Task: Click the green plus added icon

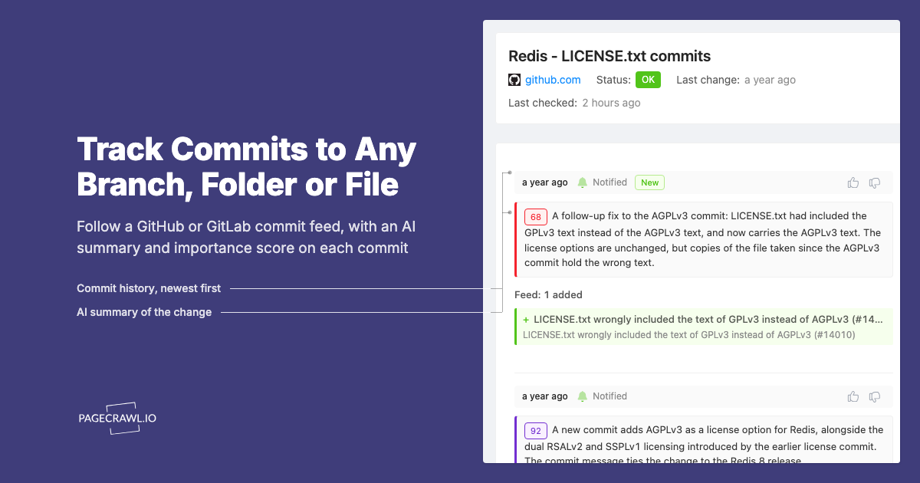Action: pyautogui.click(x=526, y=319)
